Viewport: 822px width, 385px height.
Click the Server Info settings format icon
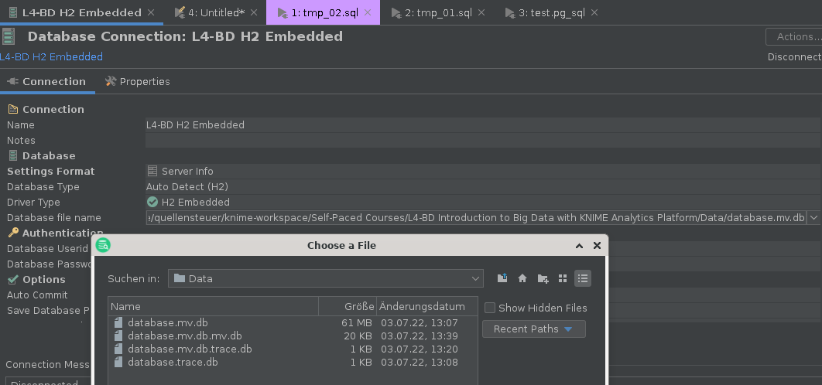(x=152, y=172)
